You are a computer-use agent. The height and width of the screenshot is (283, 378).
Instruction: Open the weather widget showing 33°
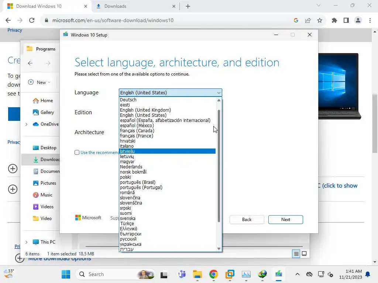point(9,274)
